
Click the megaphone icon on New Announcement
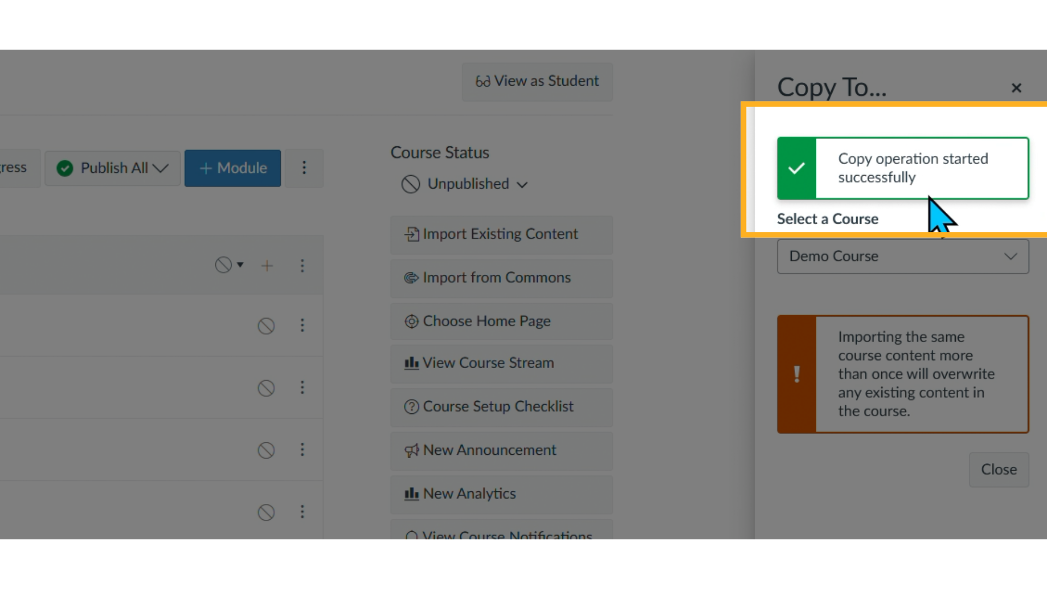pyautogui.click(x=412, y=450)
